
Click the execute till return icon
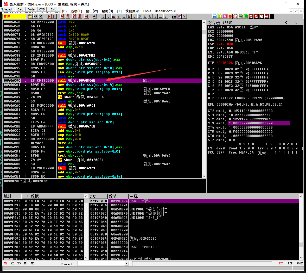point(86,16)
